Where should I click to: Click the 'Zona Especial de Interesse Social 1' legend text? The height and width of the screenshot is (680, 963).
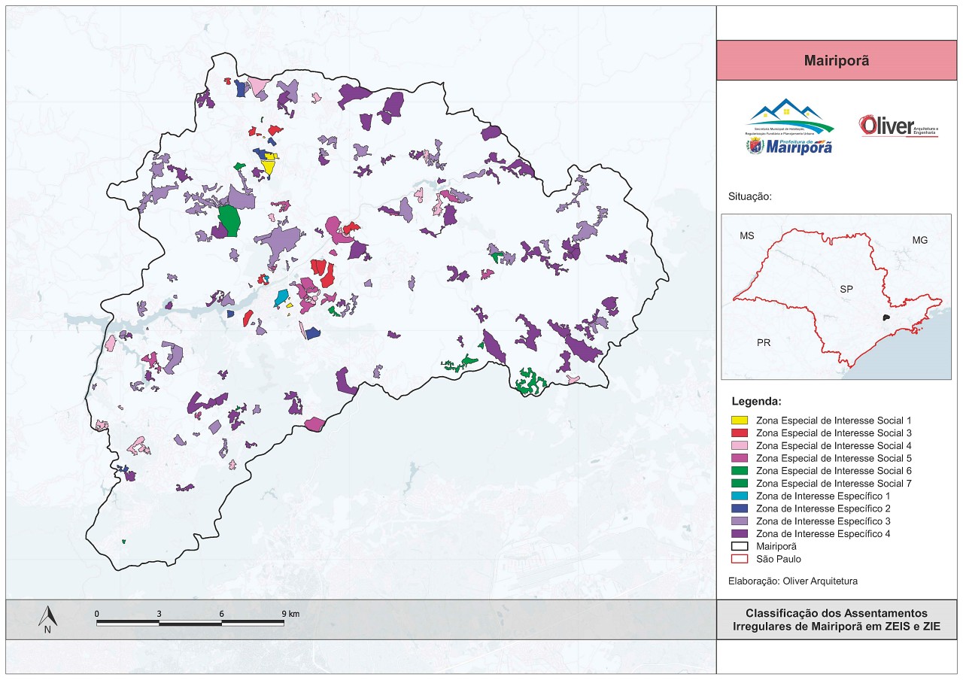(x=834, y=420)
